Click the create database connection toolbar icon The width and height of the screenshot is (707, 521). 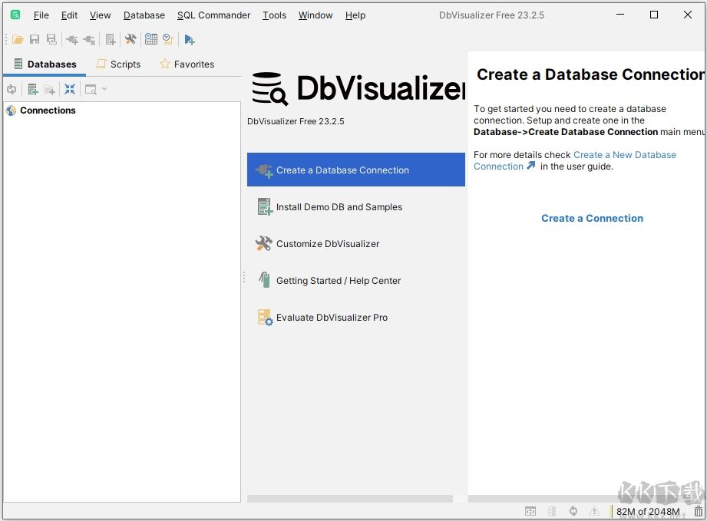[111, 40]
